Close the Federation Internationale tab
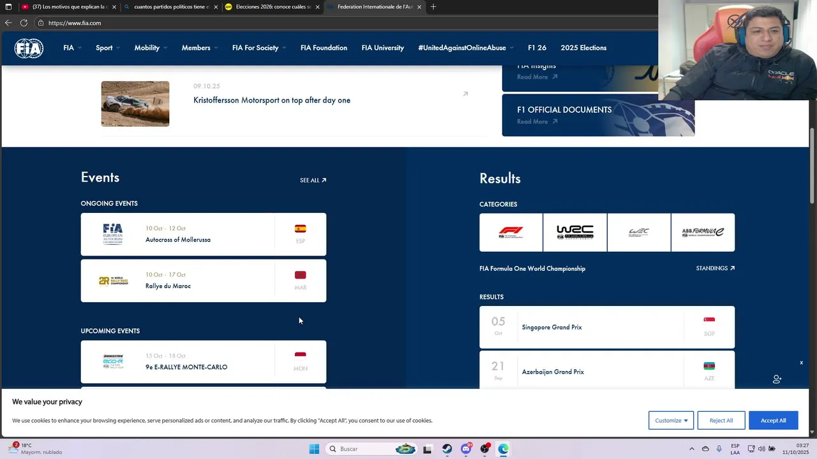 (419, 7)
